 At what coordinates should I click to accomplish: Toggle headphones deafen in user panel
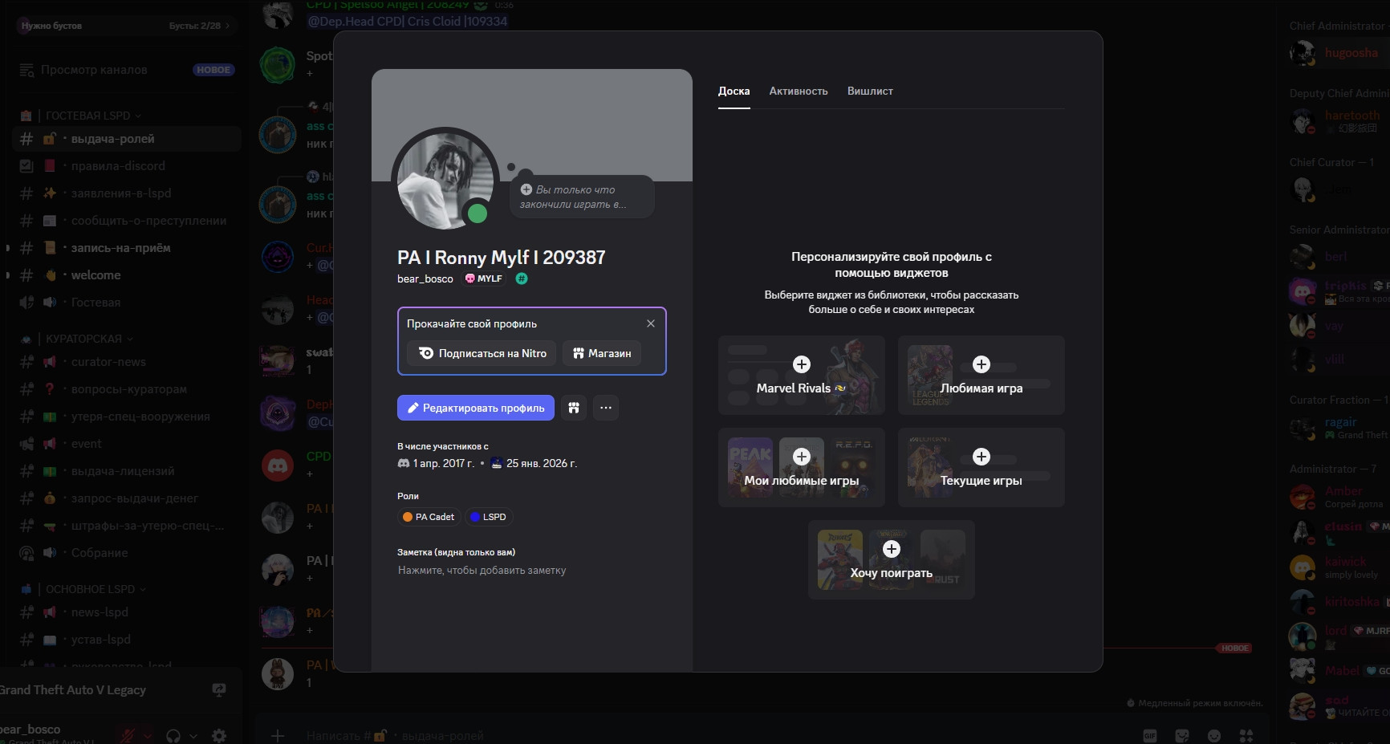coord(173,735)
